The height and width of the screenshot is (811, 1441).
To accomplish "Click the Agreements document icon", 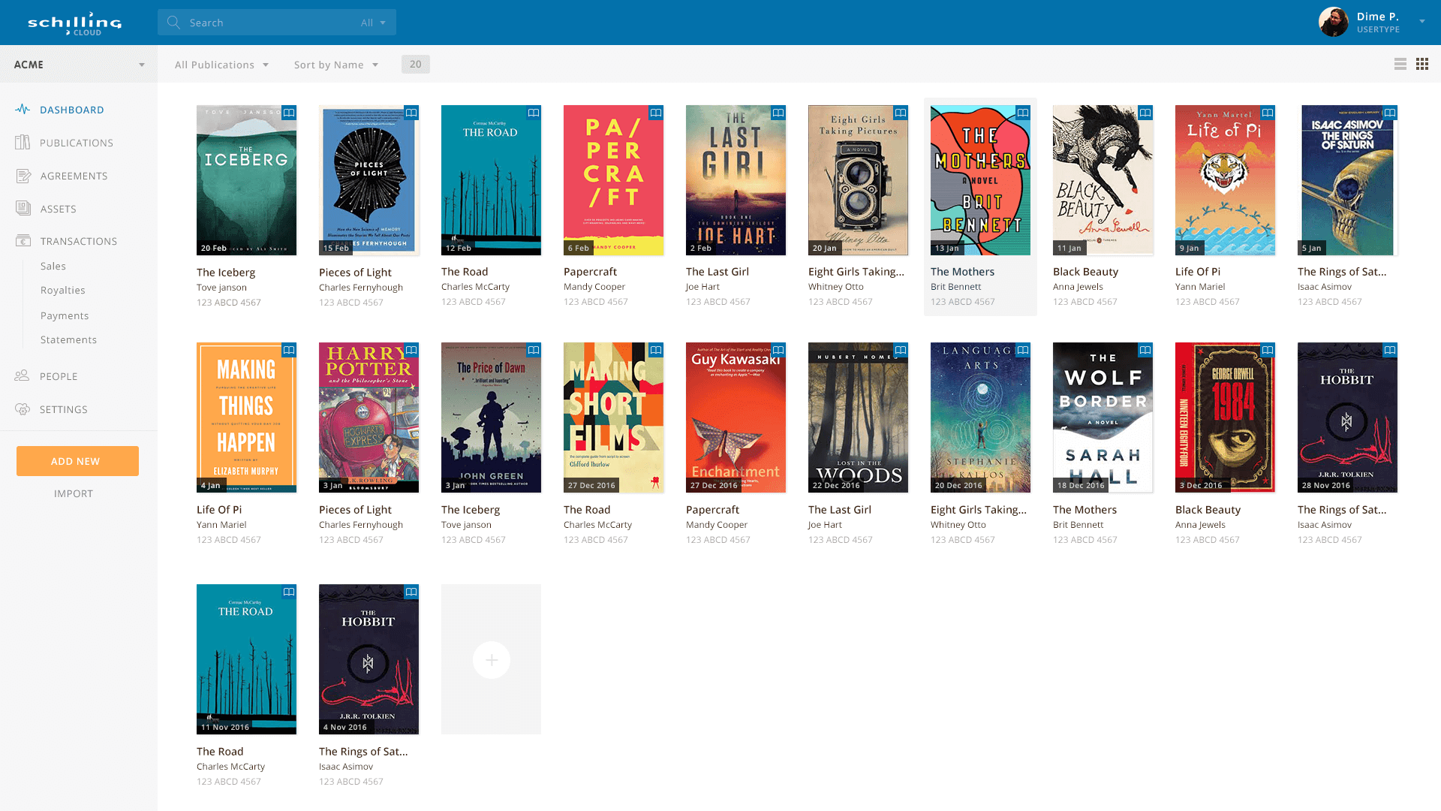I will (23, 176).
